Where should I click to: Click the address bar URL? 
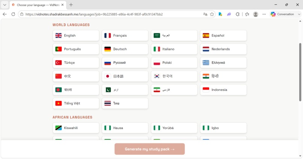[x=94, y=14]
